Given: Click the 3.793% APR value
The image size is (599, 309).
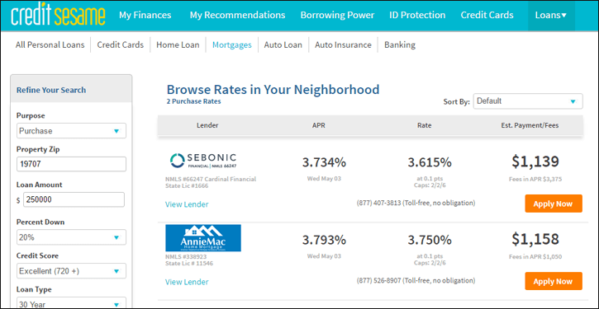Looking at the screenshot, I should pos(325,240).
